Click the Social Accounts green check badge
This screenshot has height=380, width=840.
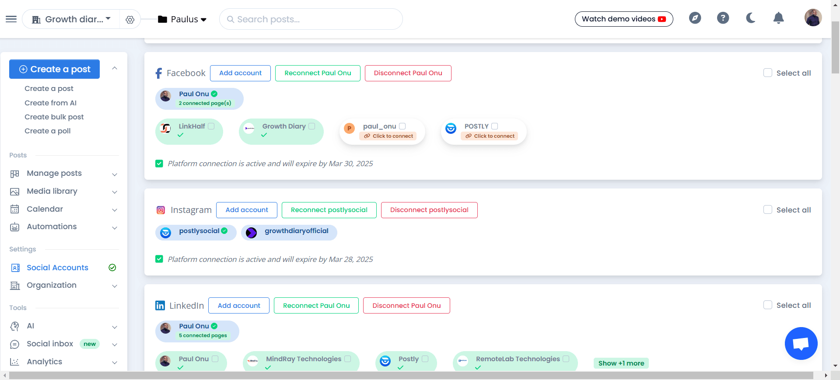112,267
